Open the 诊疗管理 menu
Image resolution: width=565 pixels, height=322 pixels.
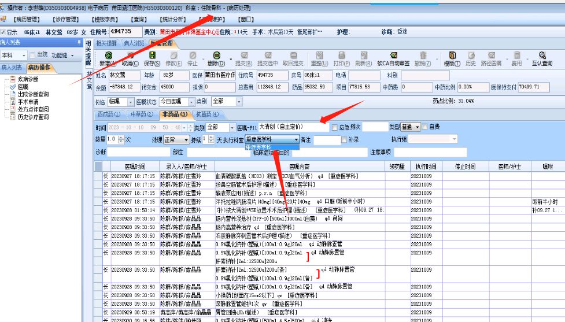coord(65,20)
